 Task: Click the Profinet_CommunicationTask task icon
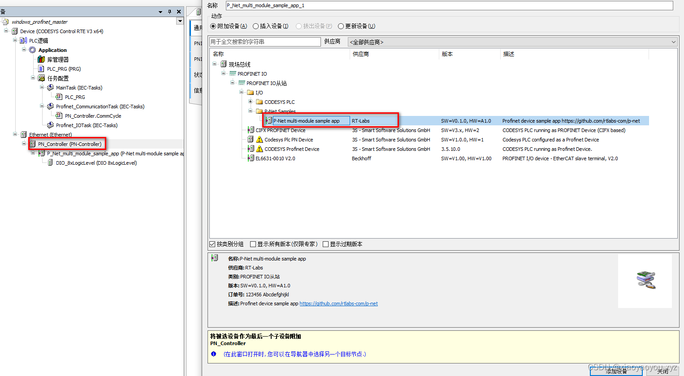click(x=50, y=107)
